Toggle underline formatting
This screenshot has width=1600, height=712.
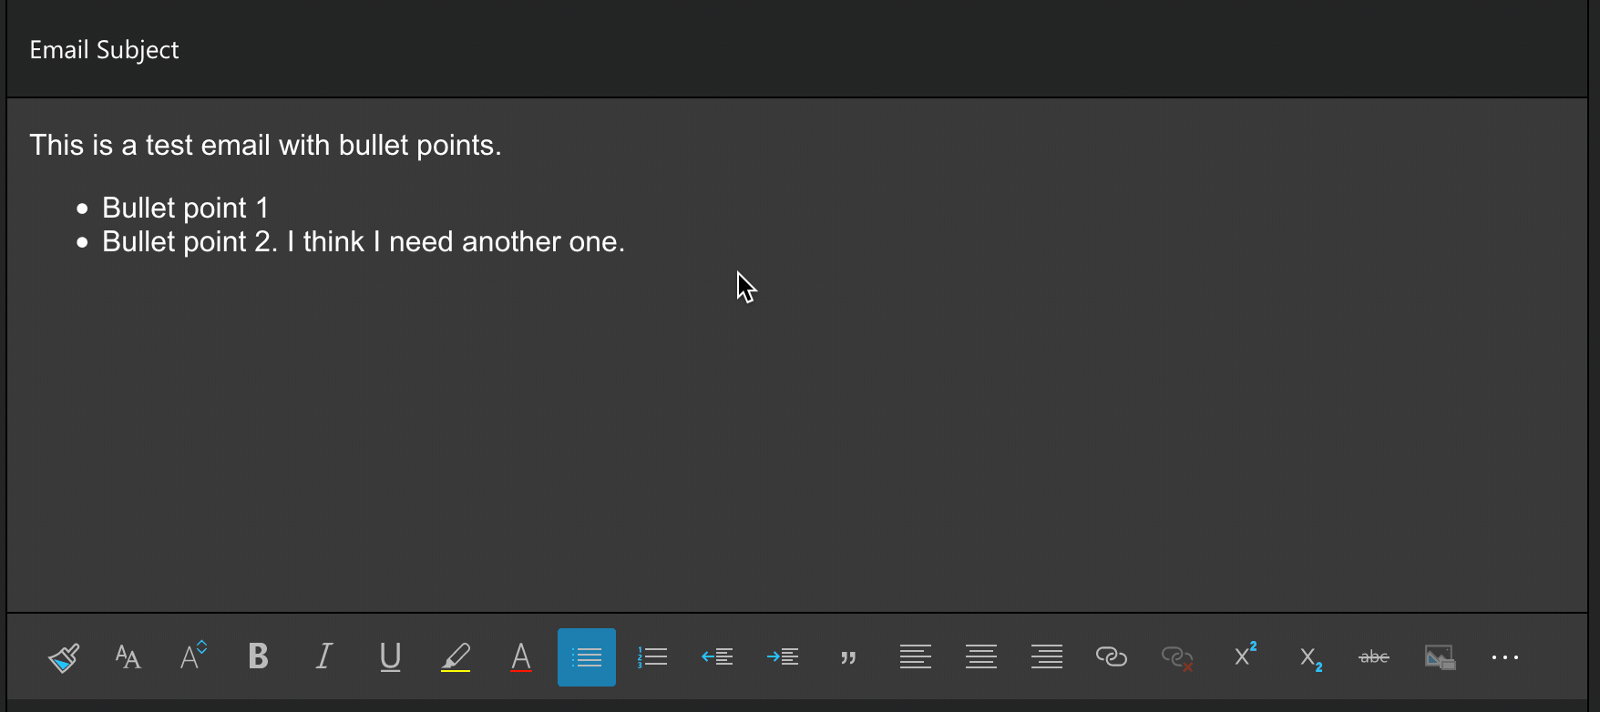click(390, 656)
